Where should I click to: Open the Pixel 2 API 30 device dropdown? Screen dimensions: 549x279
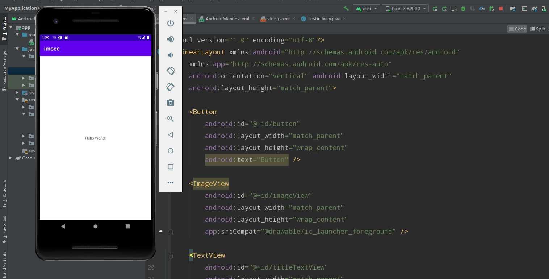click(406, 8)
